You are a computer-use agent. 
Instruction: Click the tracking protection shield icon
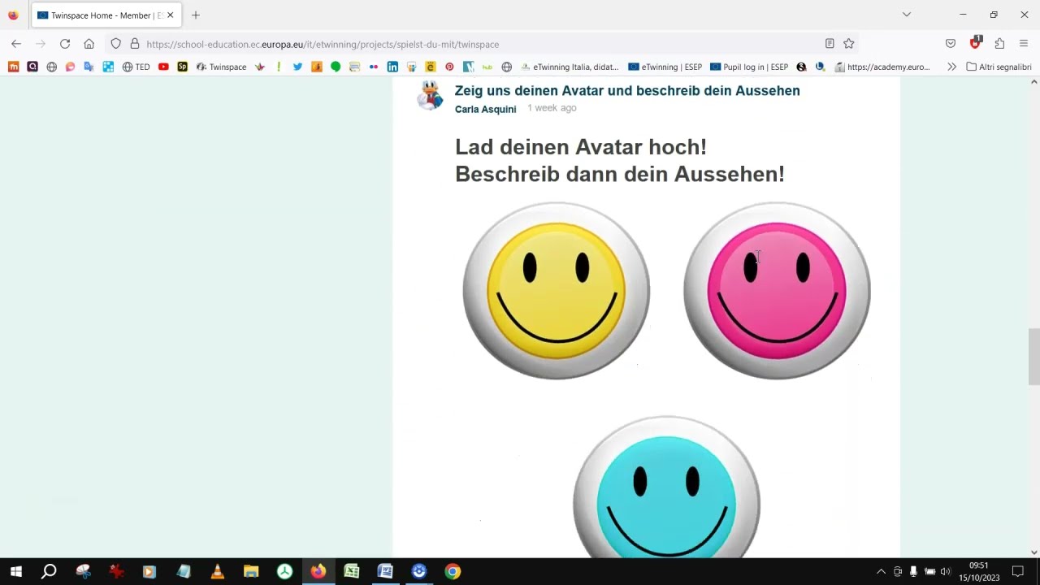(x=116, y=44)
